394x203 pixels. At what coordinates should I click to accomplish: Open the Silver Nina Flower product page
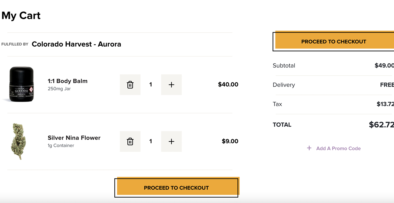[74, 138]
